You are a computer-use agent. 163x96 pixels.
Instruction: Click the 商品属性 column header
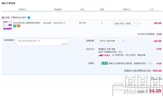(x=58, y=10)
